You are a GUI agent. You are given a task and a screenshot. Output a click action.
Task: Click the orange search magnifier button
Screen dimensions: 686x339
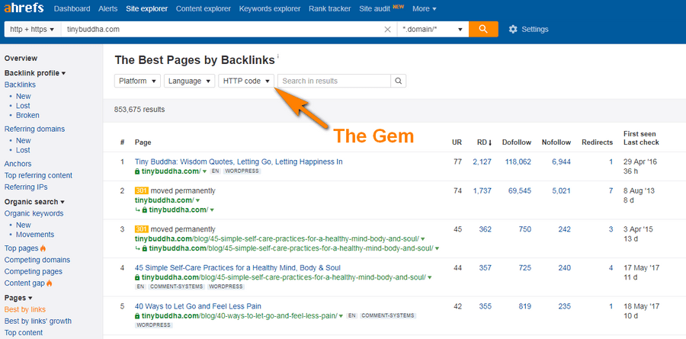point(483,29)
